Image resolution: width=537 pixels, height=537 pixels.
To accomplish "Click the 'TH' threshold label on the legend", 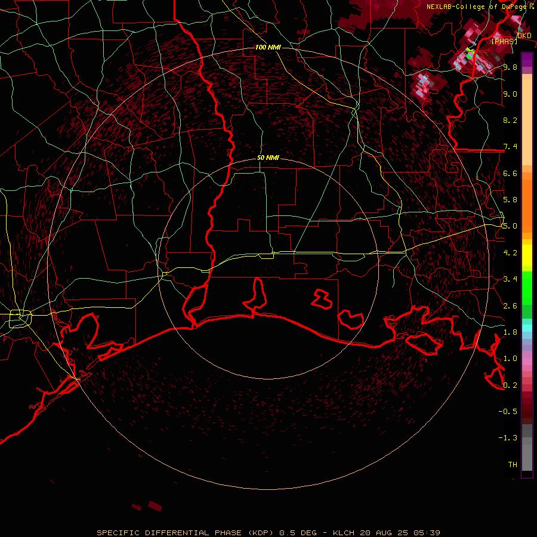I will [513, 465].
